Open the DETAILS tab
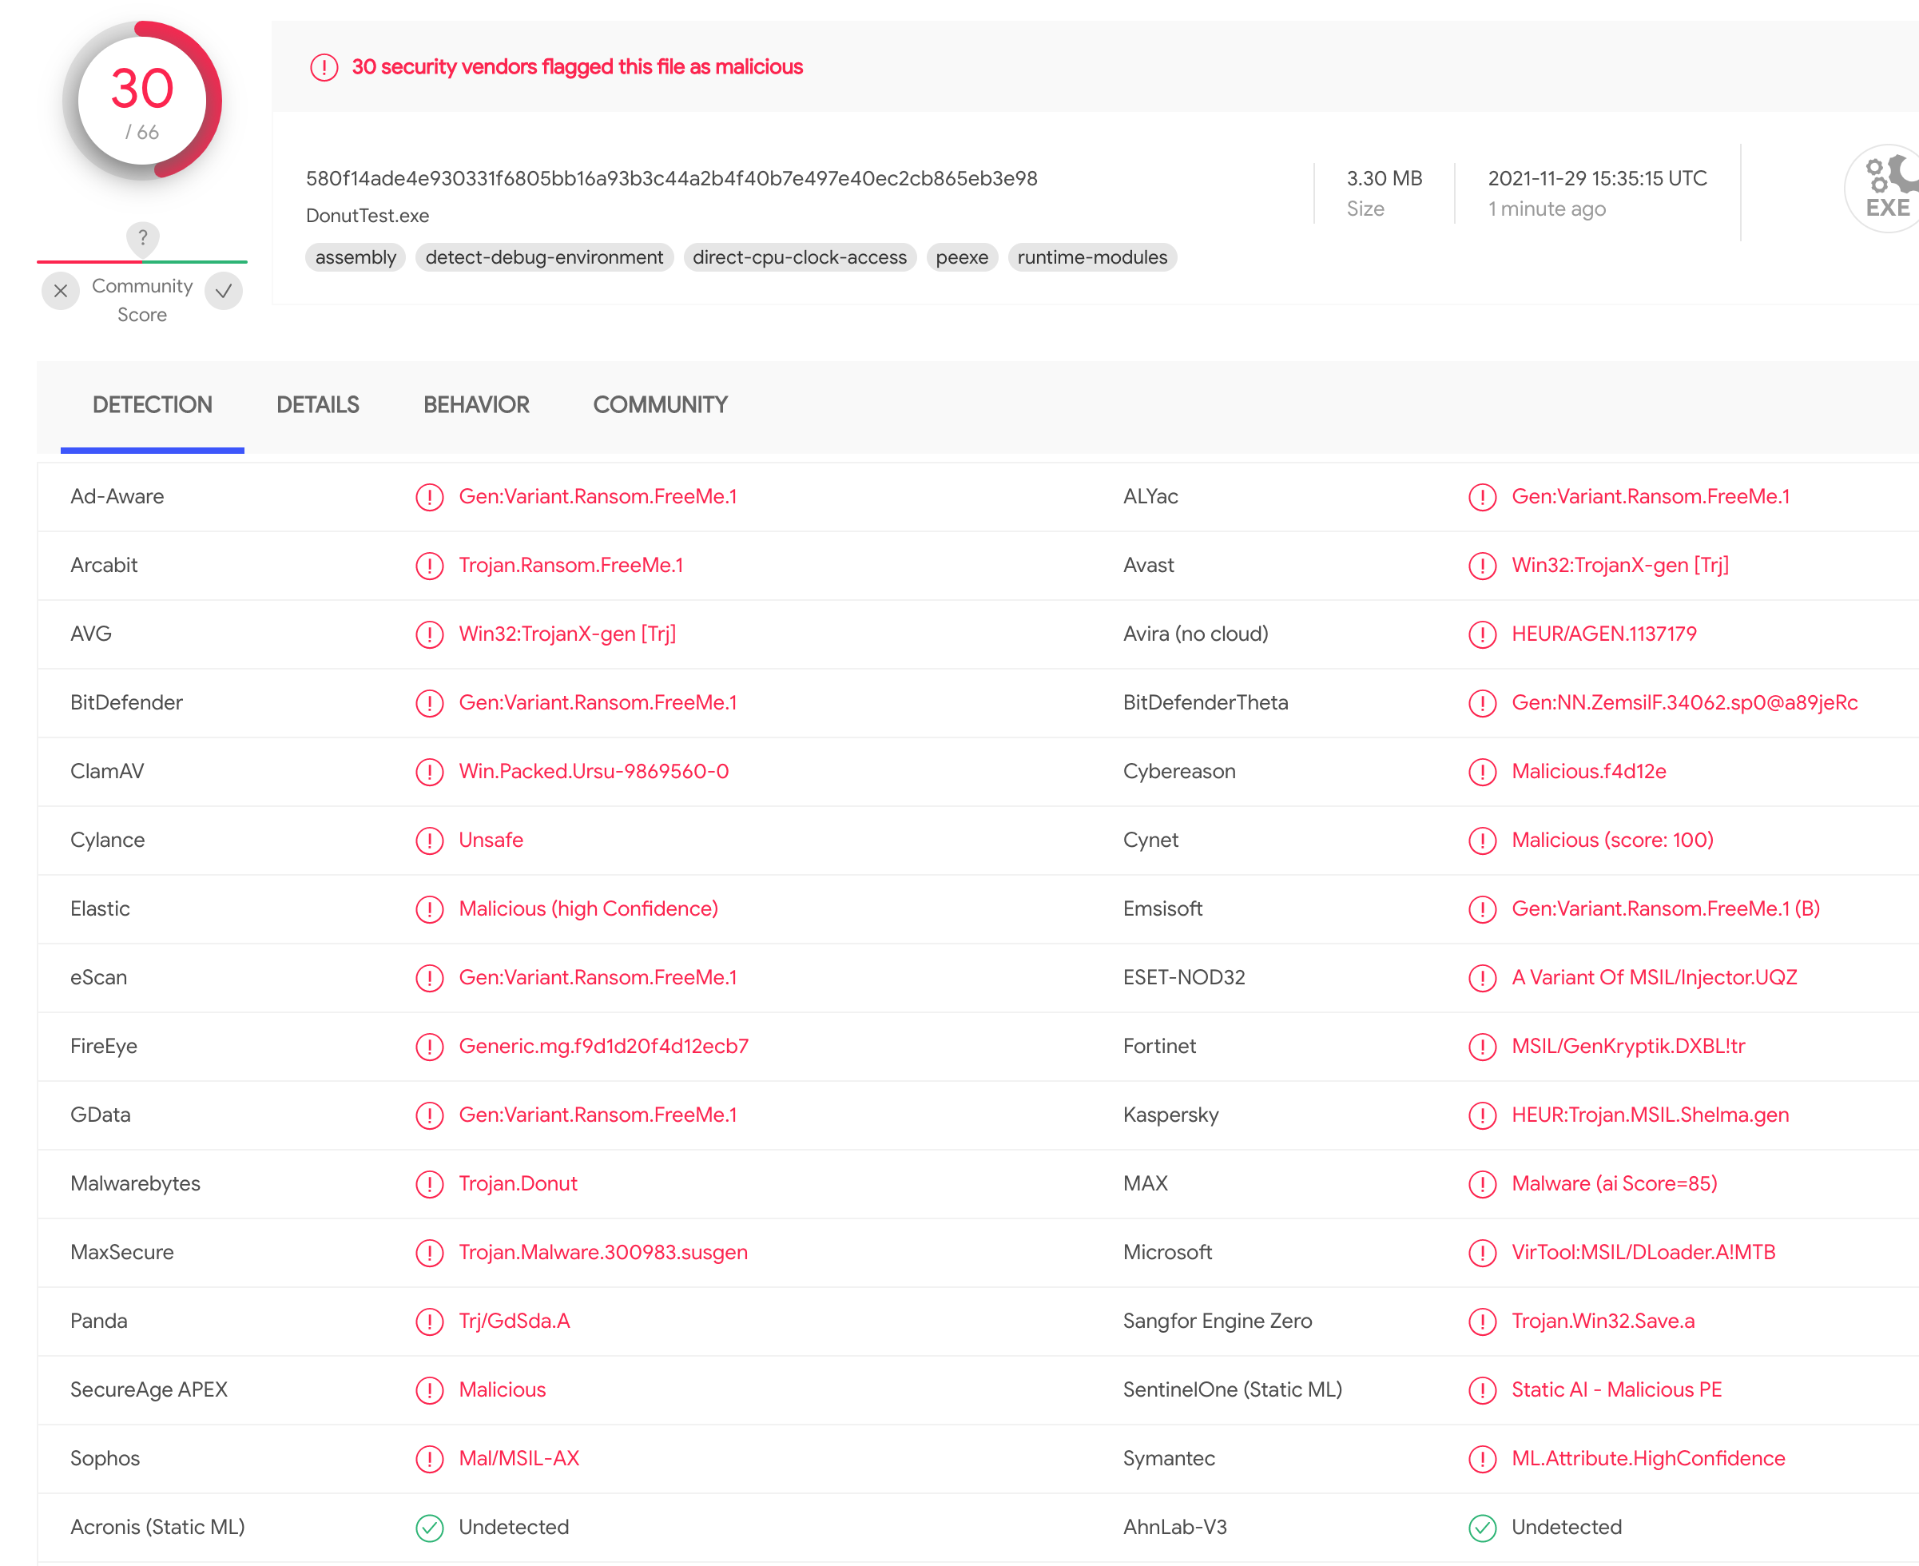 (317, 405)
